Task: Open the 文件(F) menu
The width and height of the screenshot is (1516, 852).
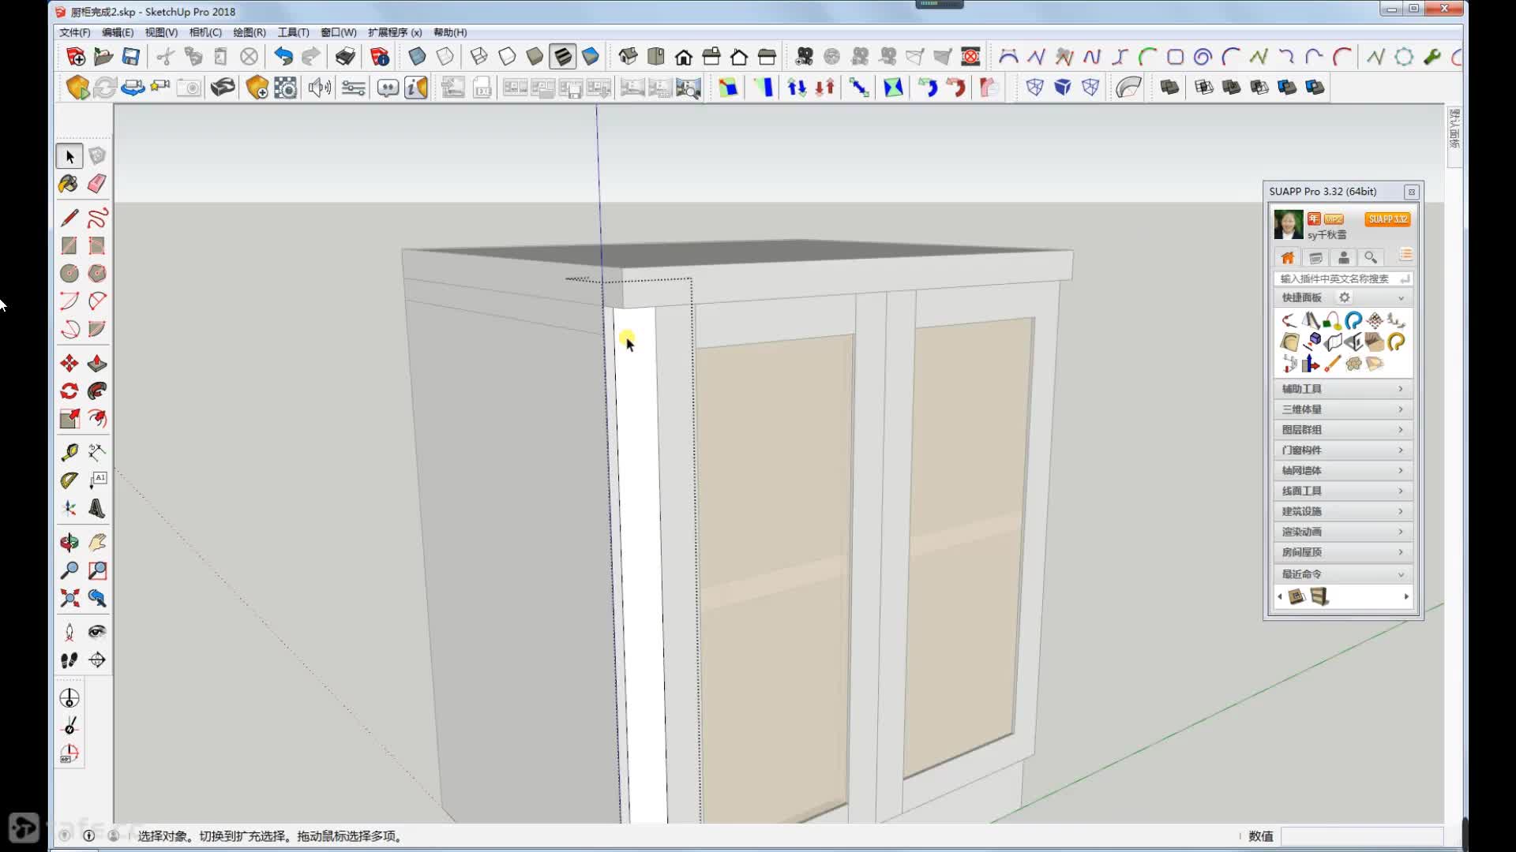Action: tap(74, 32)
